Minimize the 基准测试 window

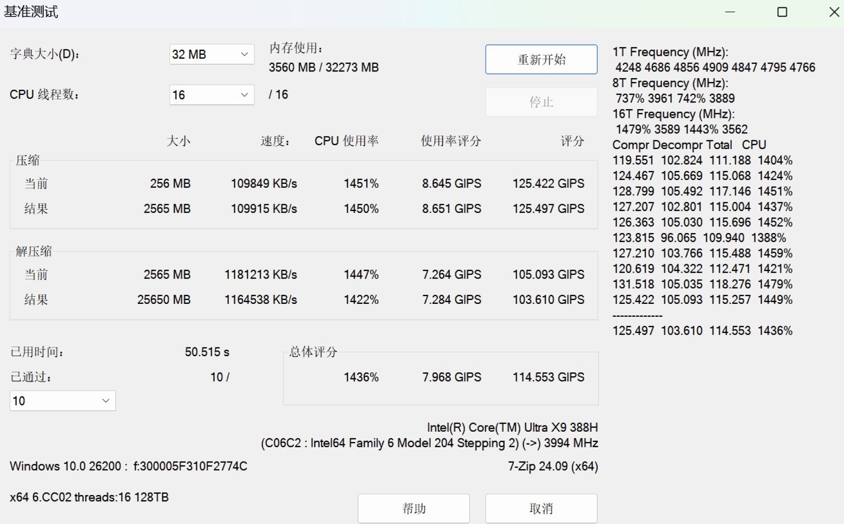729,12
